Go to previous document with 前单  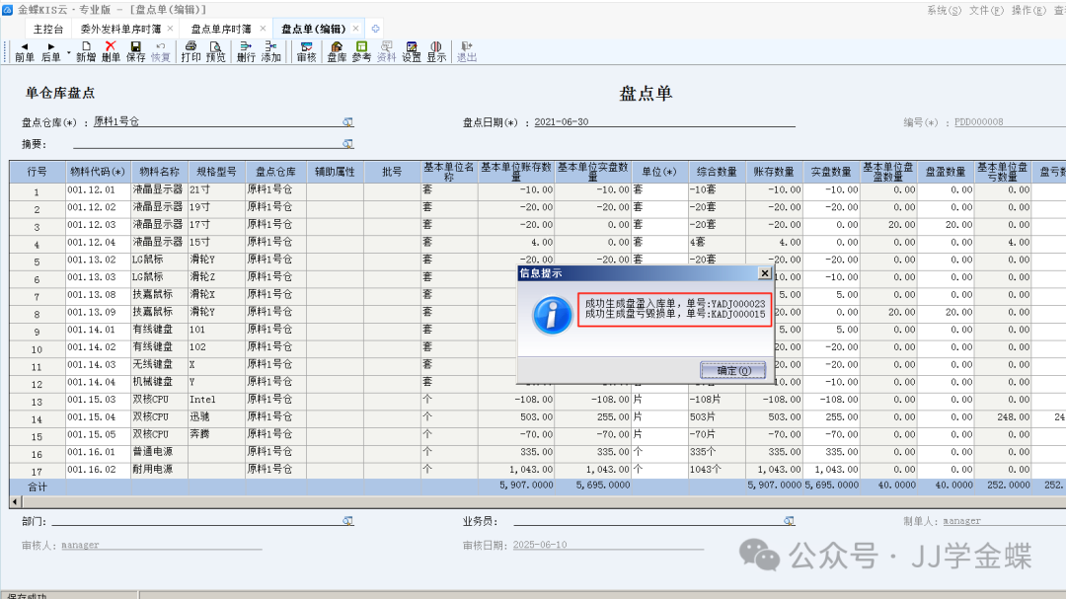coord(25,51)
